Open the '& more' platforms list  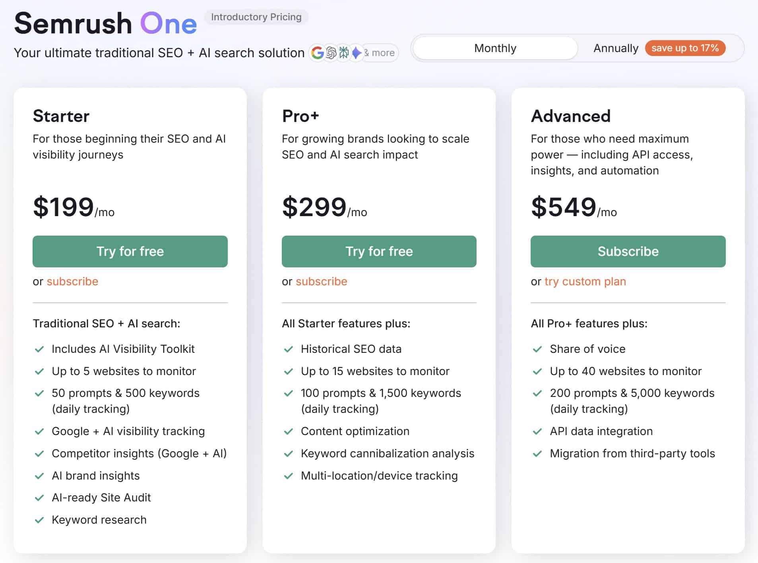coord(380,52)
